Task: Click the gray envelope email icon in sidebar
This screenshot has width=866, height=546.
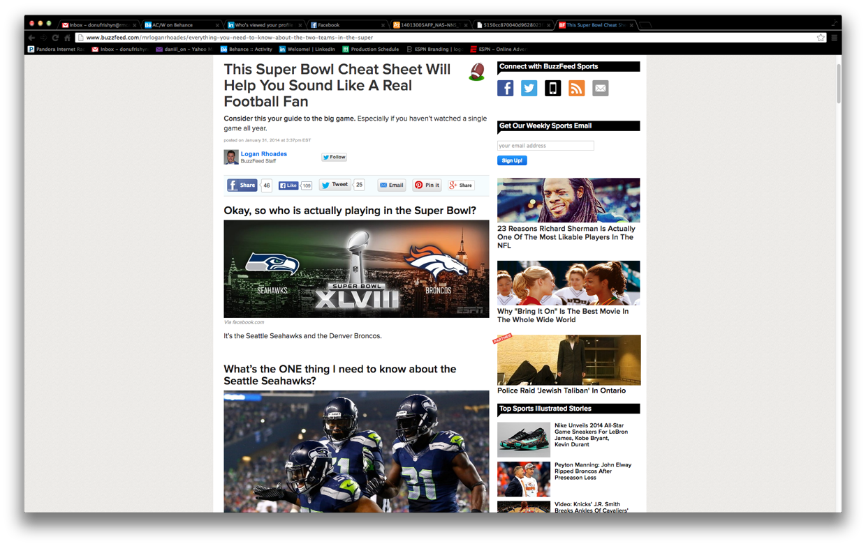Action: pyautogui.click(x=600, y=88)
